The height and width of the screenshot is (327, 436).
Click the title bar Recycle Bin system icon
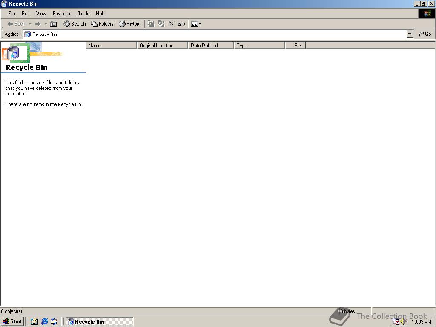click(4, 3)
